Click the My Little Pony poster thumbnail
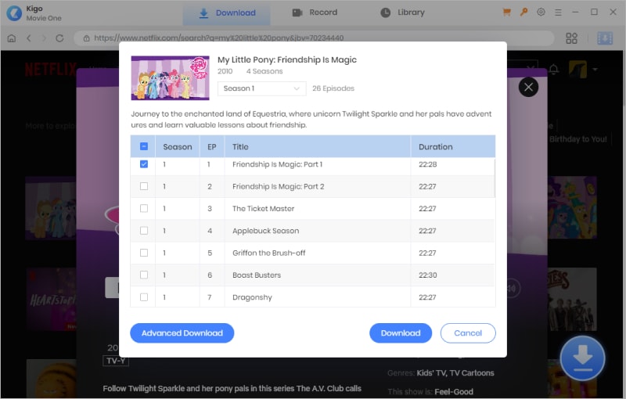This screenshot has height=399, width=626. 170,77
